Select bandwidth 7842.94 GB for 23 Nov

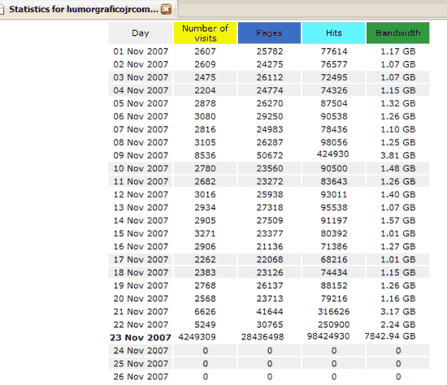click(390, 336)
